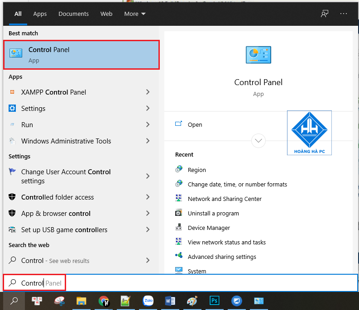
Task: Switch to the All tab
Action: pos(18,14)
